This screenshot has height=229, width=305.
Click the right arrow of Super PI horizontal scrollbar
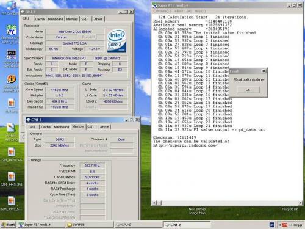tap(300, 203)
